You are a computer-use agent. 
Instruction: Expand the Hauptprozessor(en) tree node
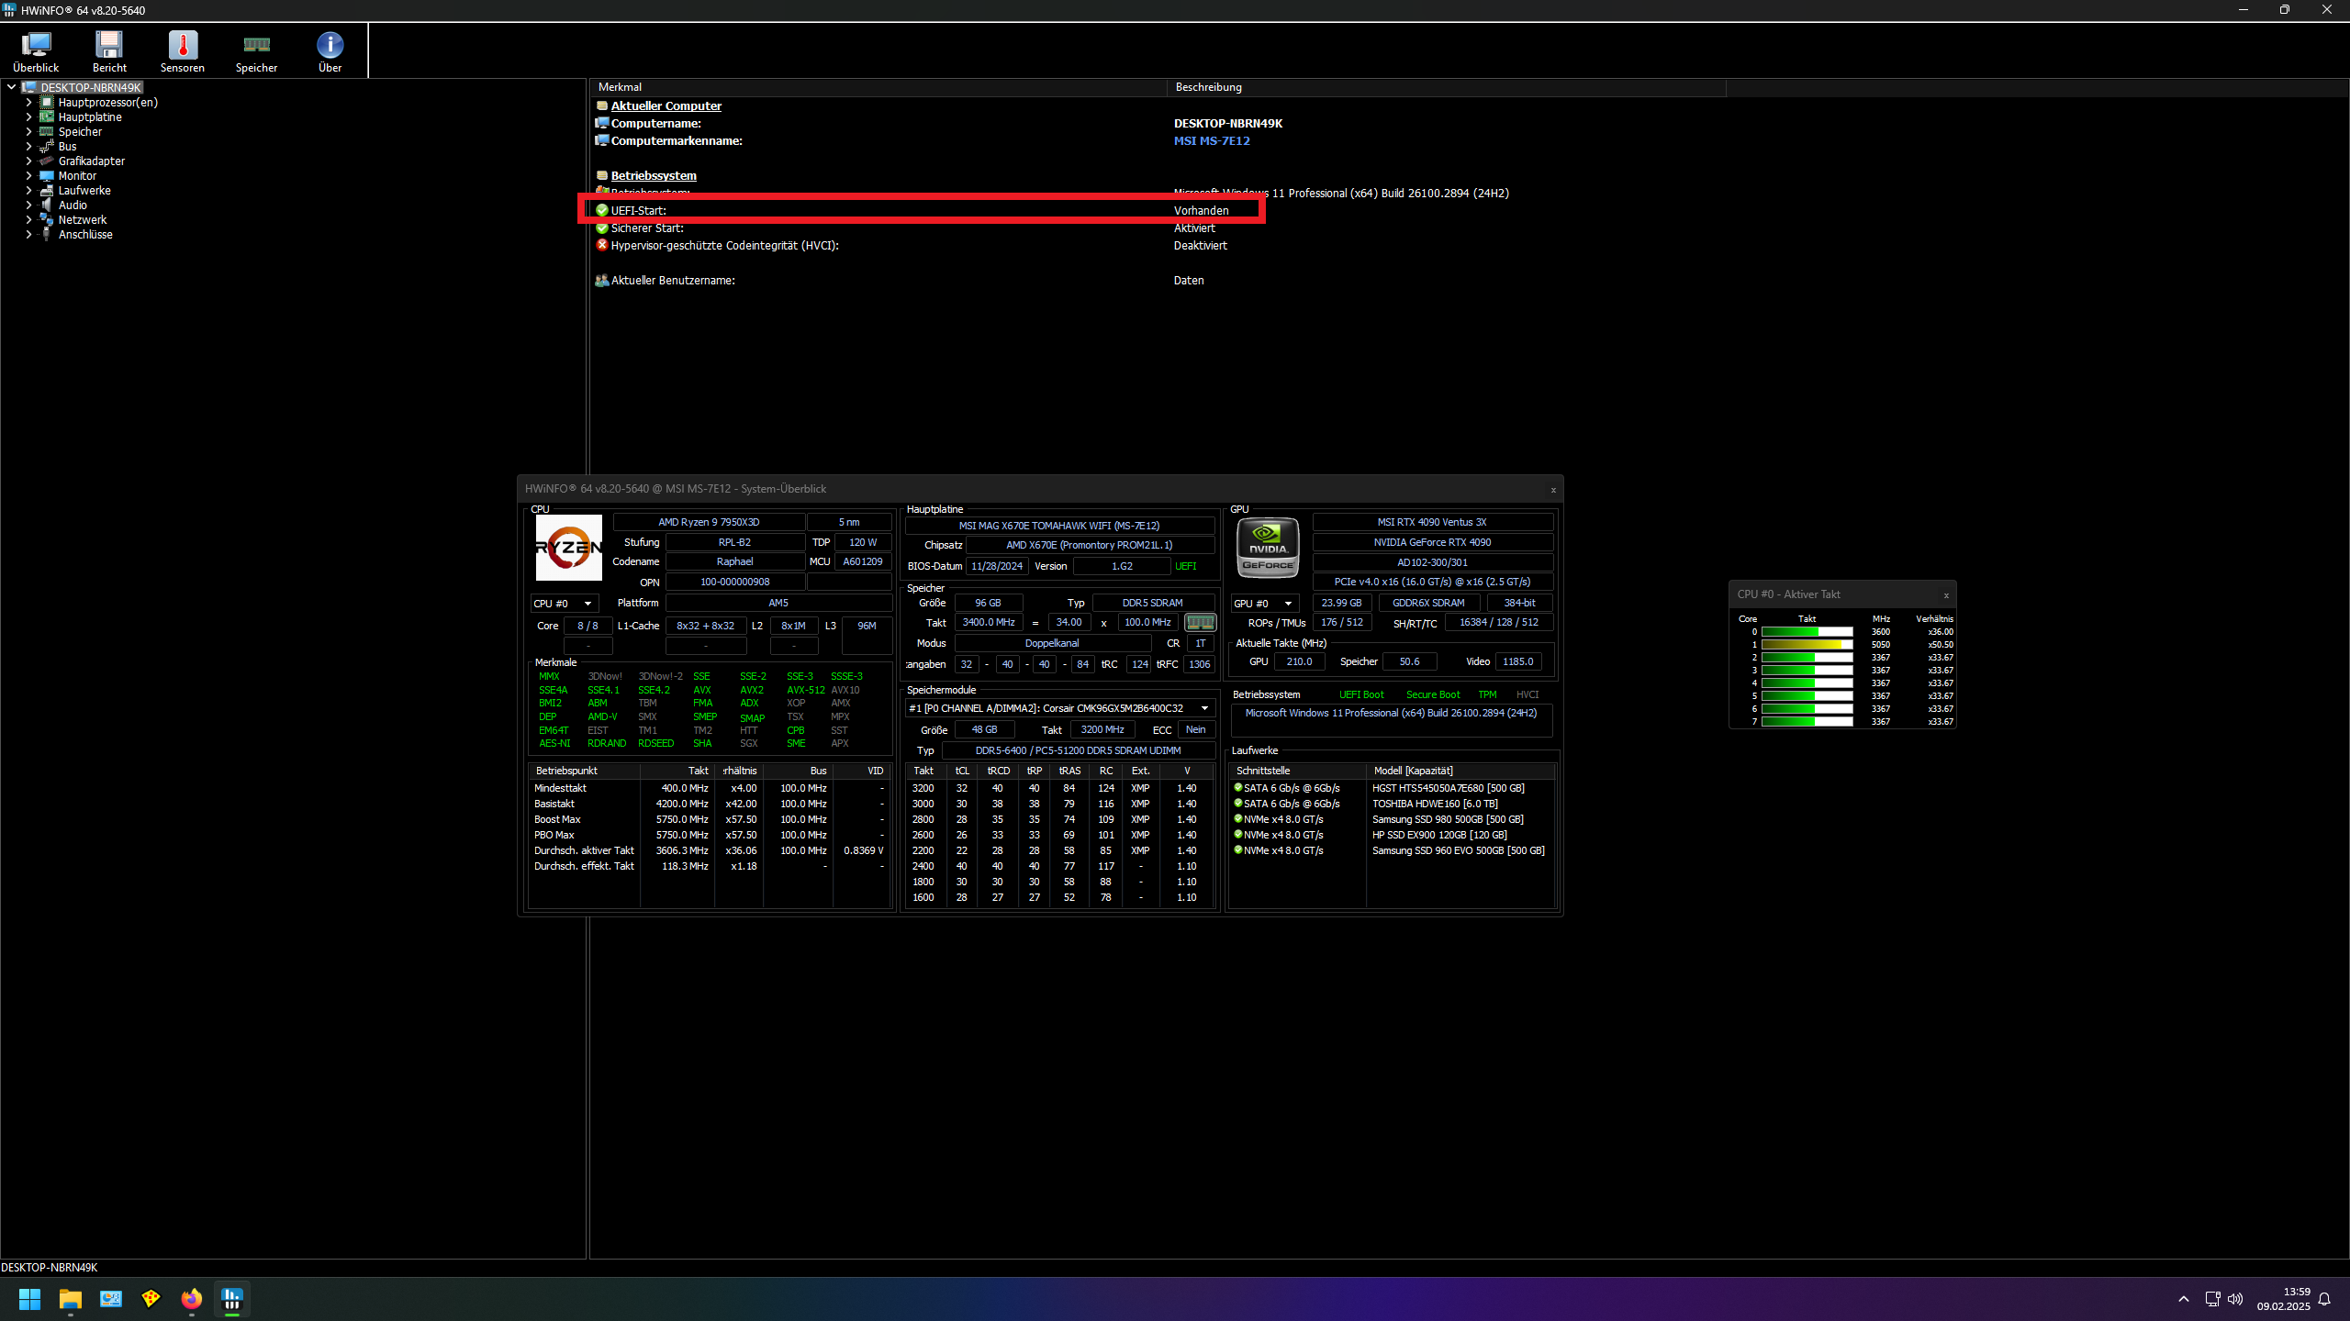[x=28, y=103]
